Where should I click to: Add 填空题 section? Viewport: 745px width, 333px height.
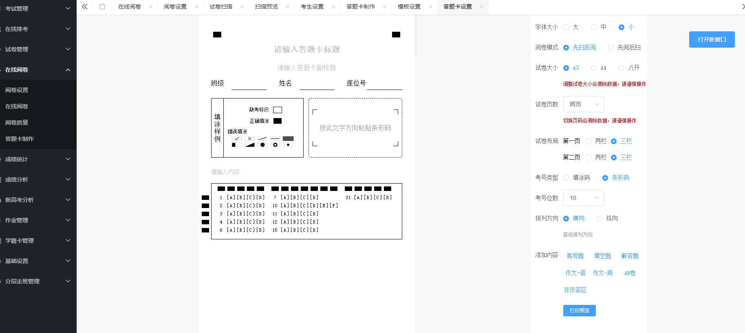pyautogui.click(x=602, y=256)
